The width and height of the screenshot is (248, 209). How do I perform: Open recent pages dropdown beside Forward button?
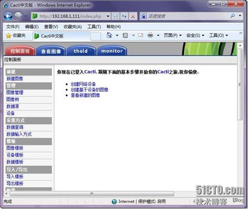click(26, 16)
